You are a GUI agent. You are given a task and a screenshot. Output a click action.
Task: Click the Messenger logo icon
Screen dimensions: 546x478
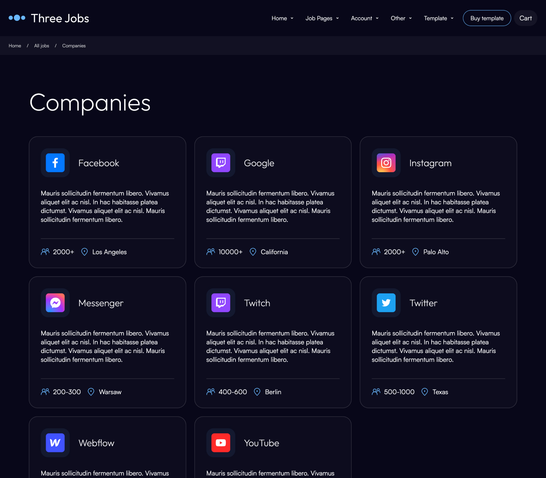tap(55, 303)
